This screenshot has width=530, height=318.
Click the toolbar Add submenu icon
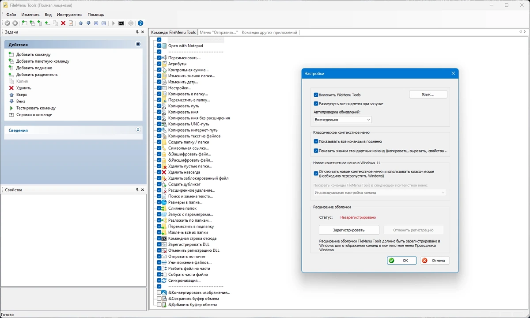pos(40,23)
